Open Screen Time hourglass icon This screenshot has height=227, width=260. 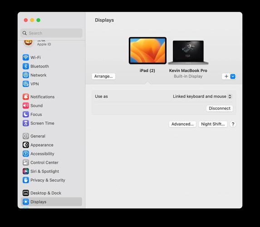pos(26,123)
